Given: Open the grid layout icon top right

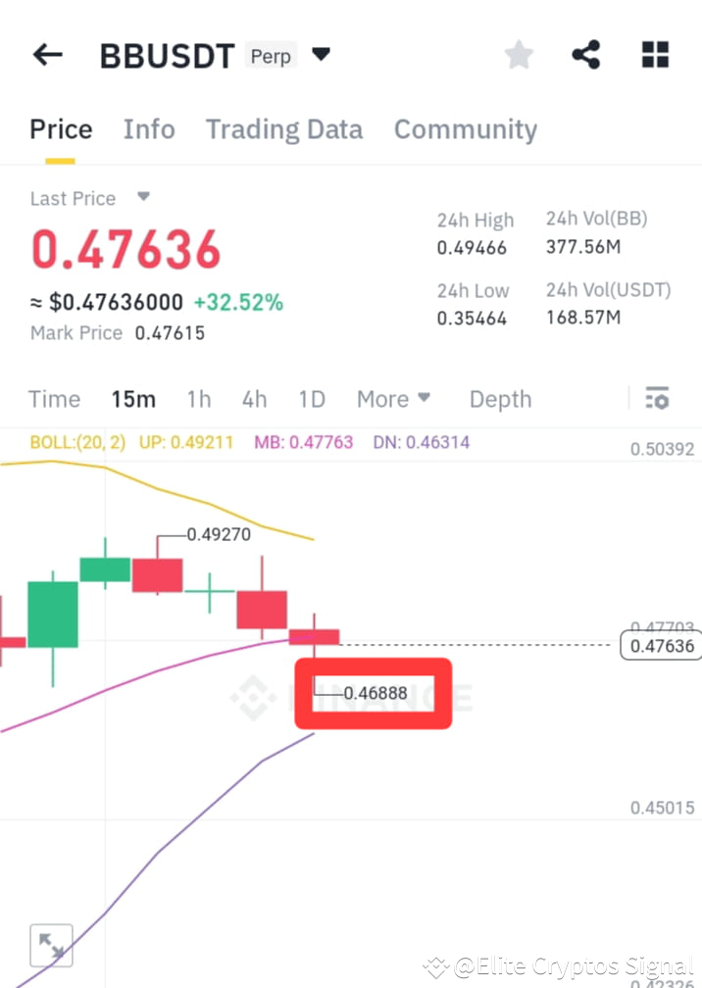Looking at the screenshot, I should point(654,55).
